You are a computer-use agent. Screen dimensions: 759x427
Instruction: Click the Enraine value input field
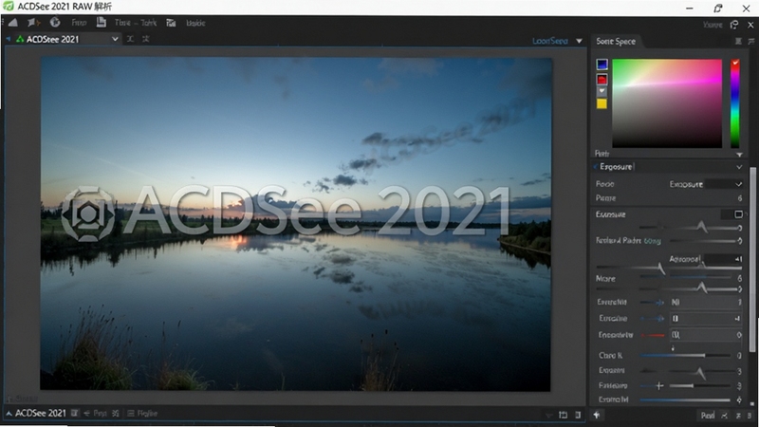click(x=705, y=319)
